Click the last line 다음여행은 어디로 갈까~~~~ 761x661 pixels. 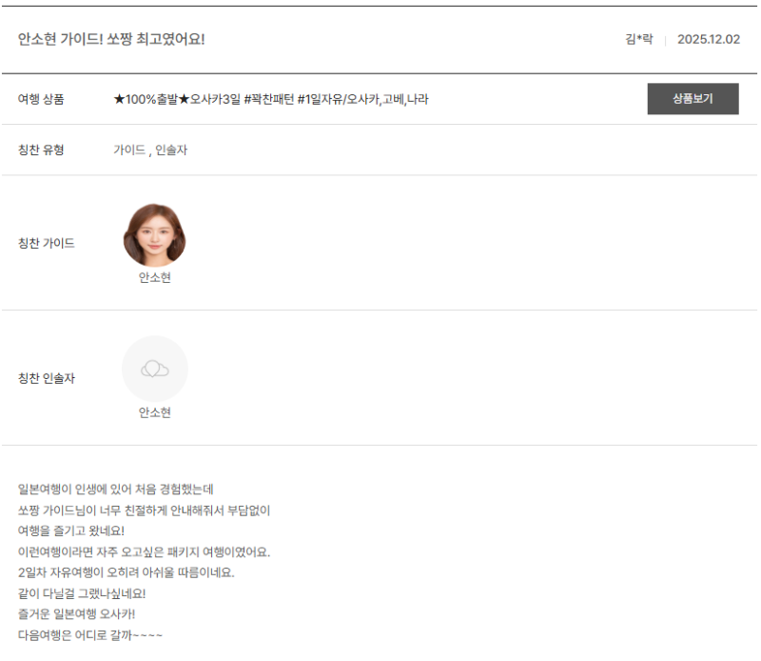point(90,634)
